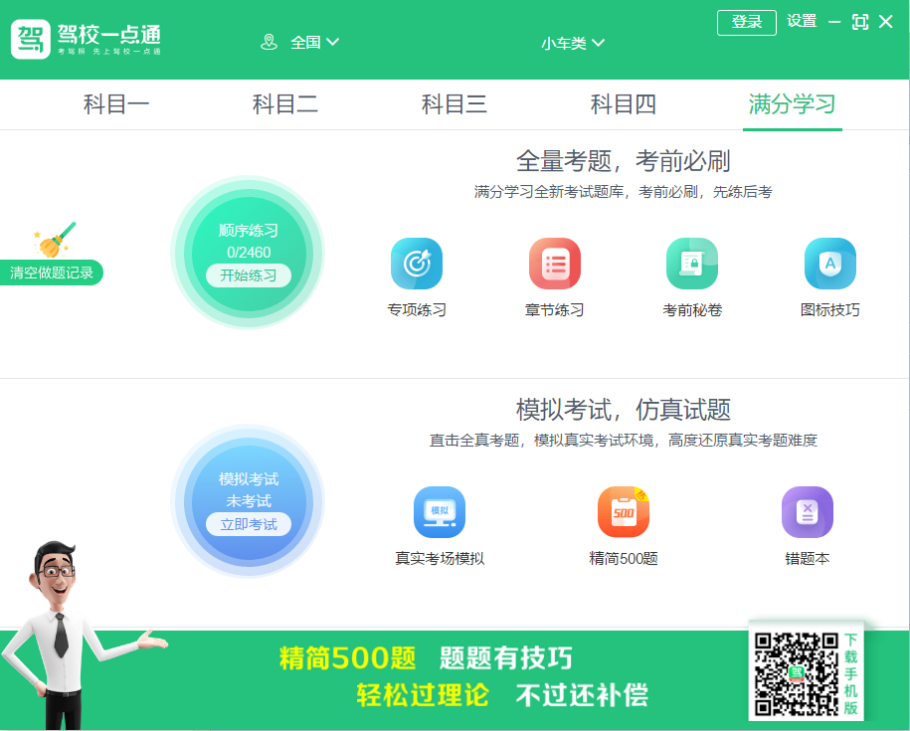The image size is (910, 731).
Task: Open the 精简500题 question set icon
Action: click(623, 511)
